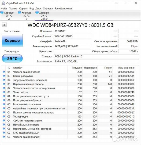Screen dimensions: 141x145
Task: Open the Правка menu
Action: point(13,9)
